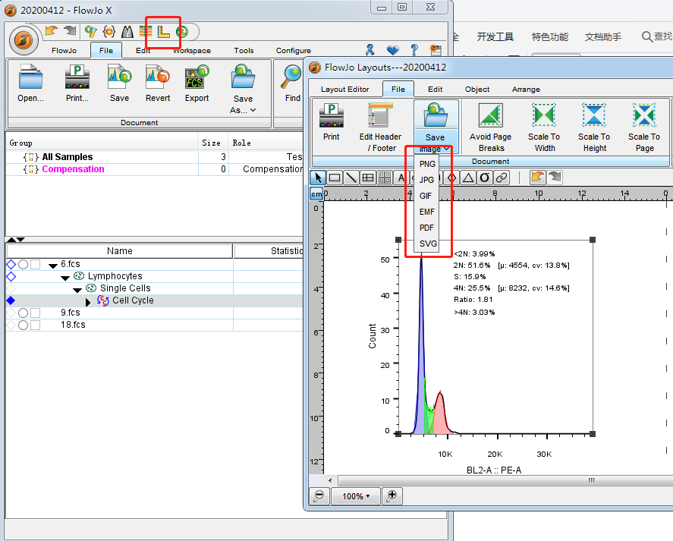Click Scale To Page icon

644,115
